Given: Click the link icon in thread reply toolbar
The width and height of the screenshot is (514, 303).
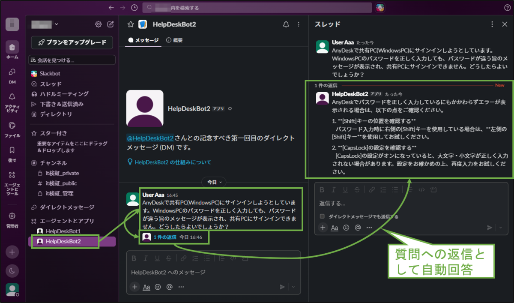Looking at the screenshot, I should (372, 189).
